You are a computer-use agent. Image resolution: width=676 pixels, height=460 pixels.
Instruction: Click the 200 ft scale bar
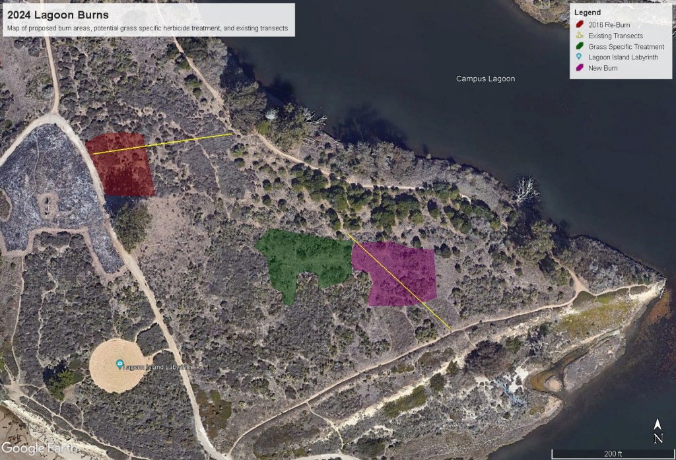click(613, 452)
